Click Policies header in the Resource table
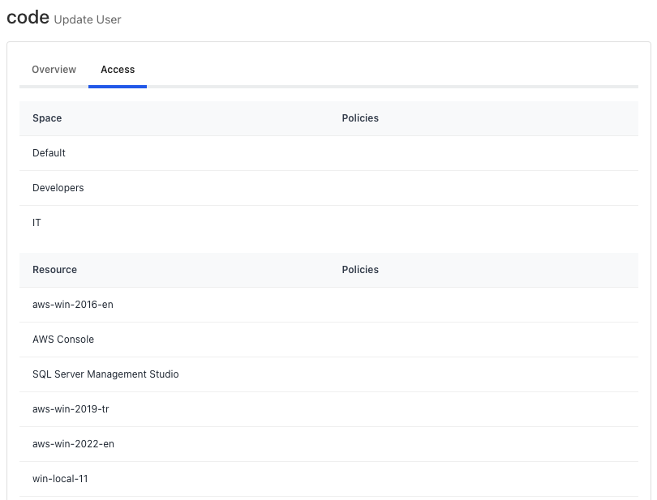Viewport: 657px width, 500px height. point(360,270)
